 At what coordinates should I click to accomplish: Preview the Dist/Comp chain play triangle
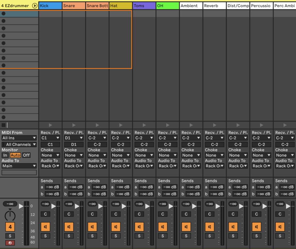(238, 125)
